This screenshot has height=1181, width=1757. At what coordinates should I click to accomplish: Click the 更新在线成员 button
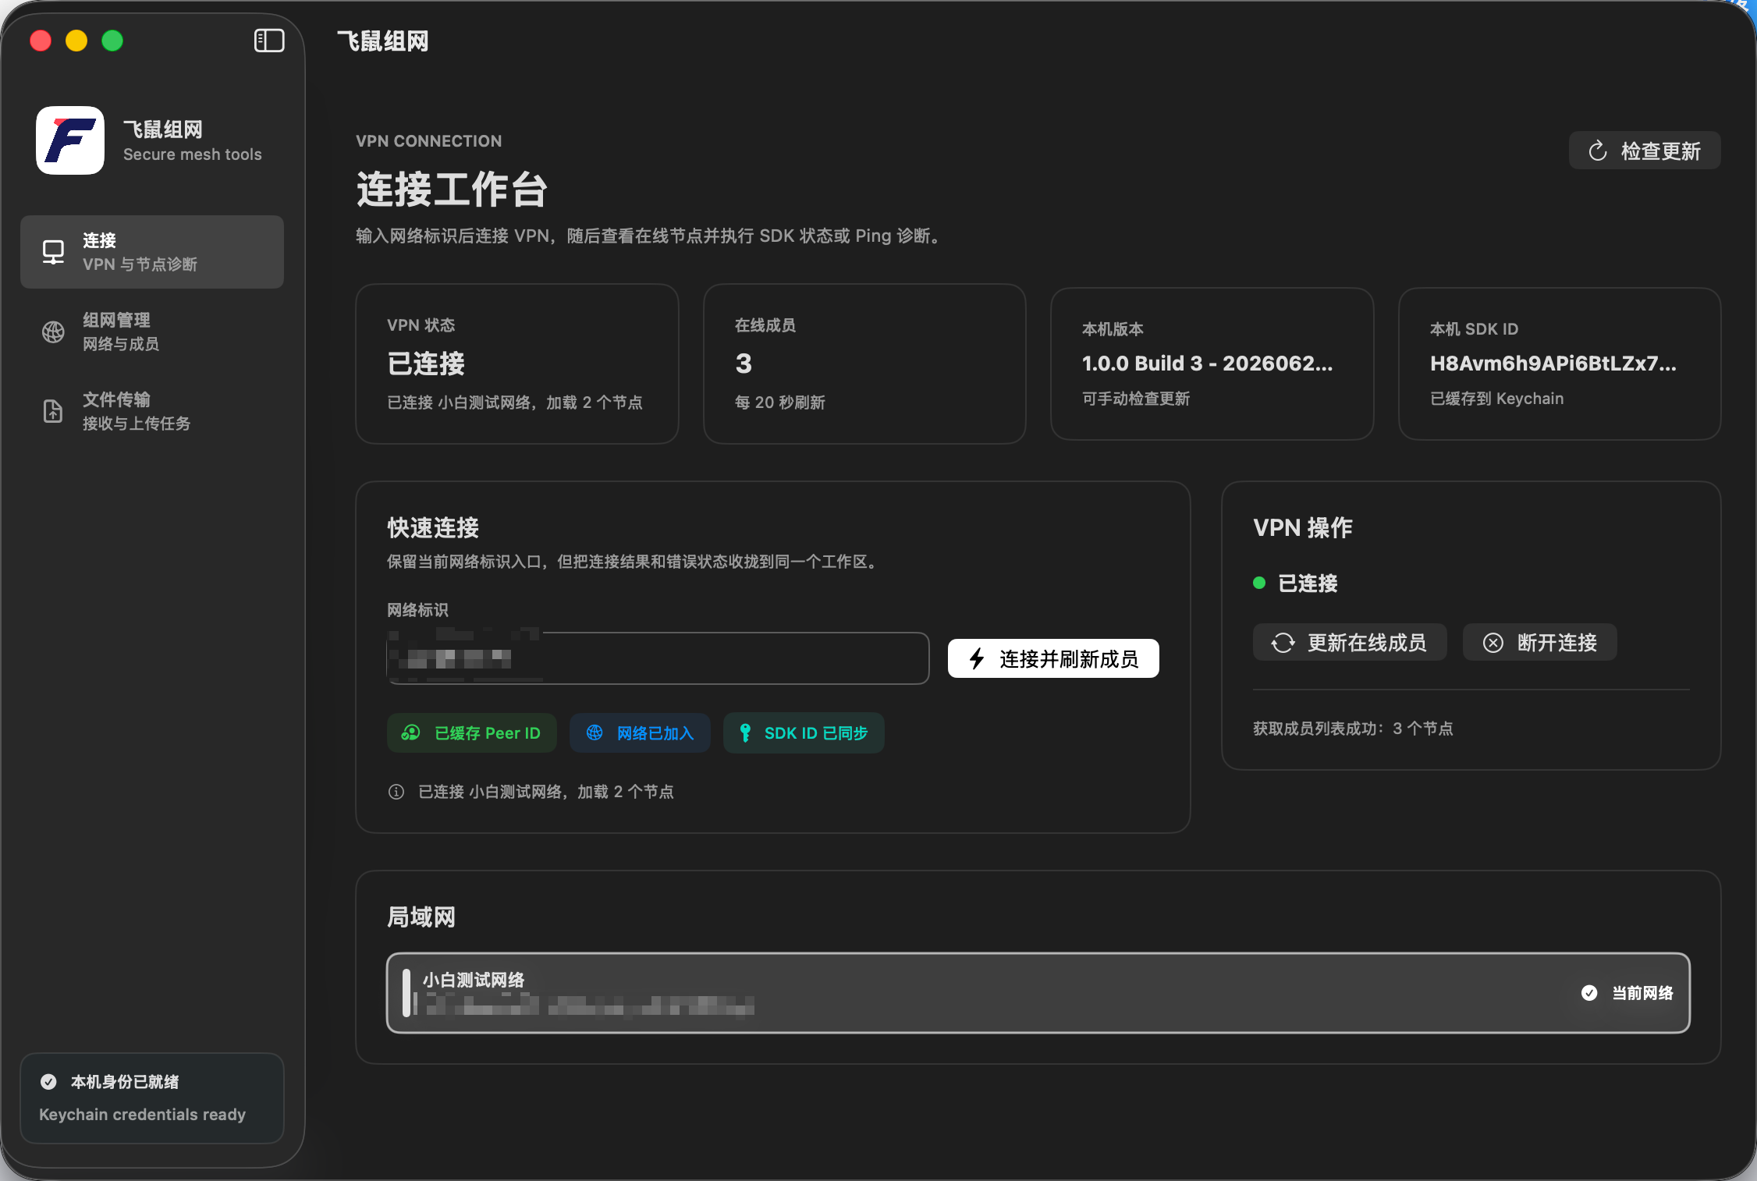pyautogui.click(x=1350, y=643)
